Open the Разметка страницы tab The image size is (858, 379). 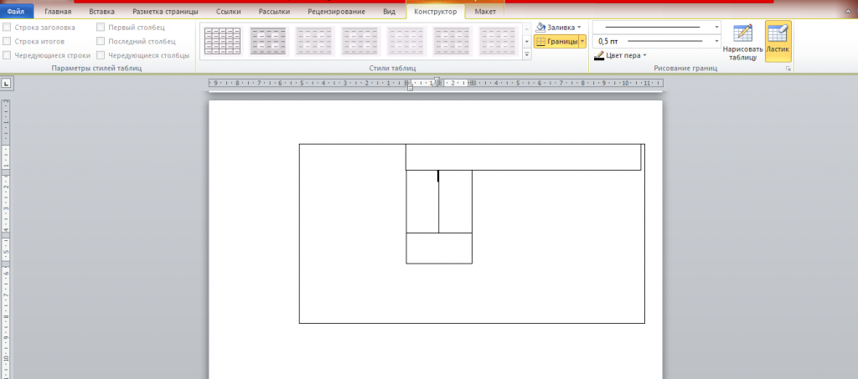coord(165,12)
